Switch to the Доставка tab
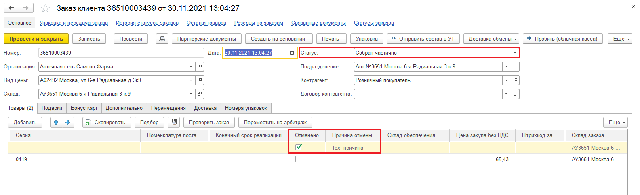This screenshot has width=640, height=195. tap(205, 108)
